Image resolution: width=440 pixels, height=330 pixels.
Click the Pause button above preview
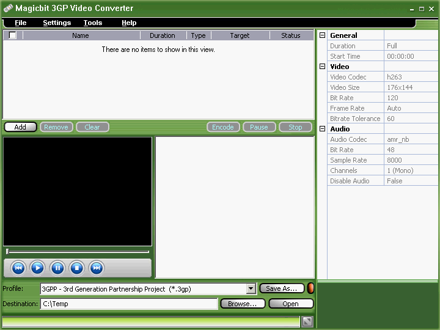[x=259, y=127]
